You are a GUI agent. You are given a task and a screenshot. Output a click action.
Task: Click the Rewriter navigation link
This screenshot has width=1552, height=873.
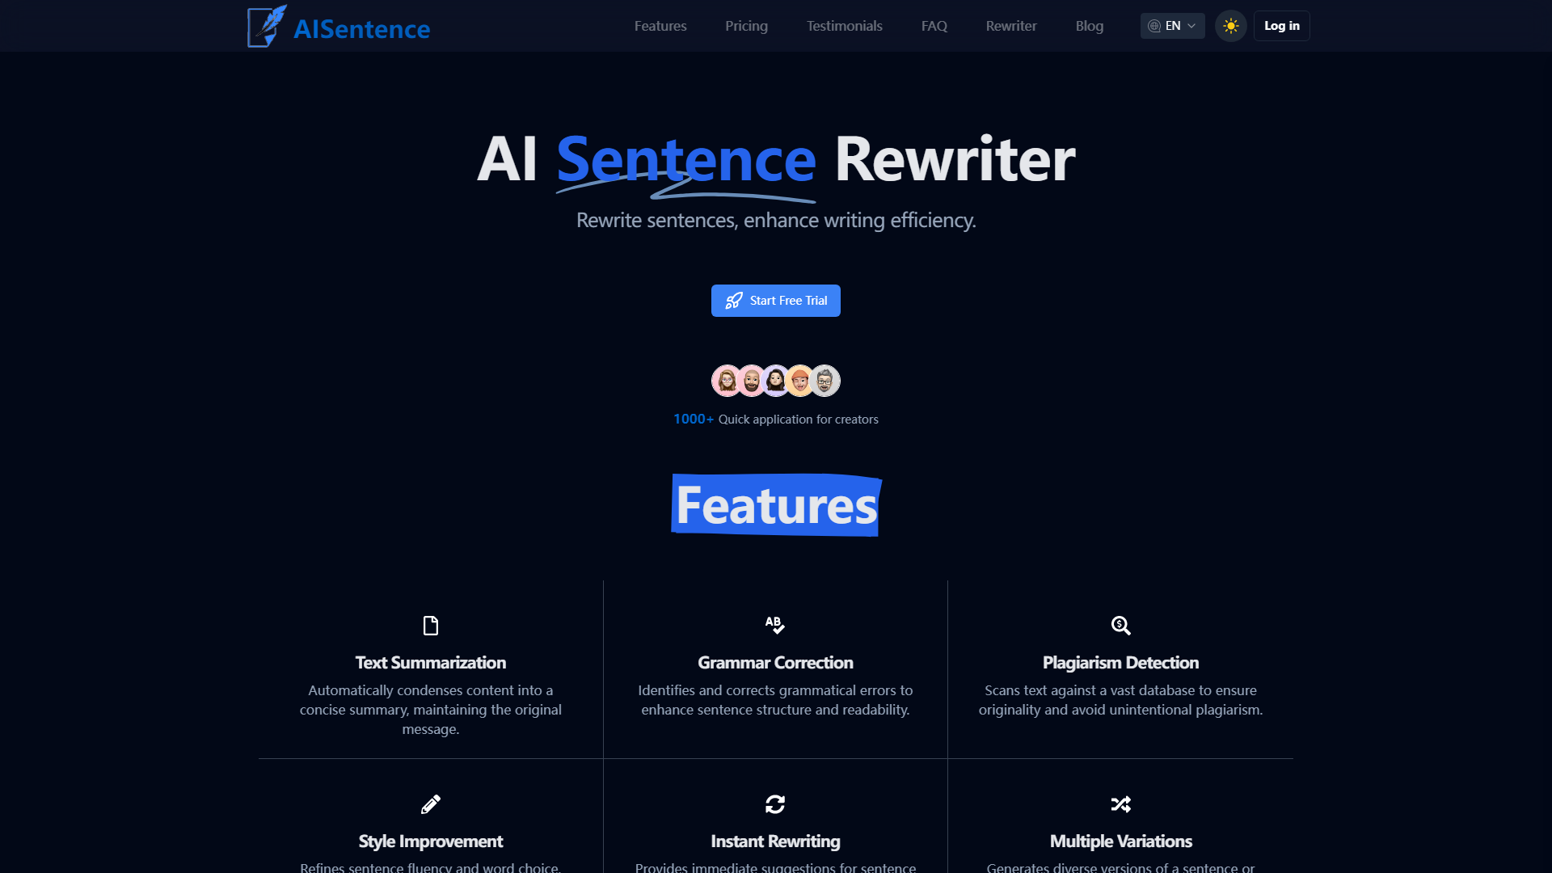tap(1010, 26)
